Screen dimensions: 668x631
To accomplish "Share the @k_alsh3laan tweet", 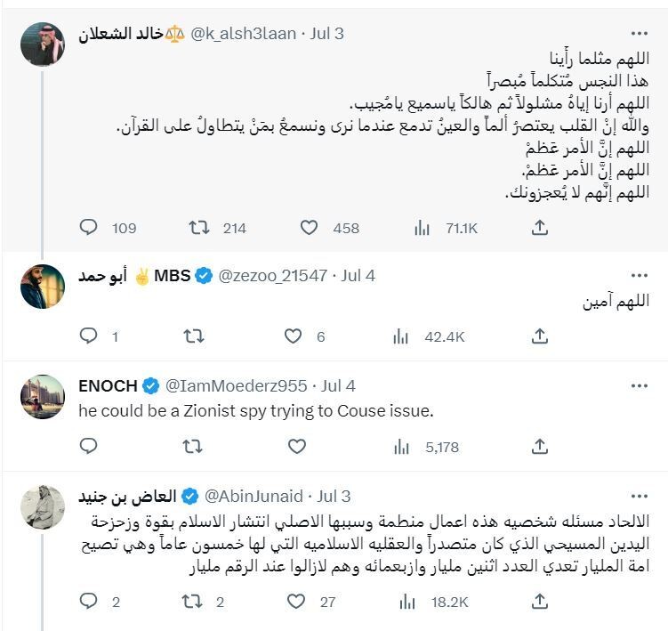I will (539, 228).
